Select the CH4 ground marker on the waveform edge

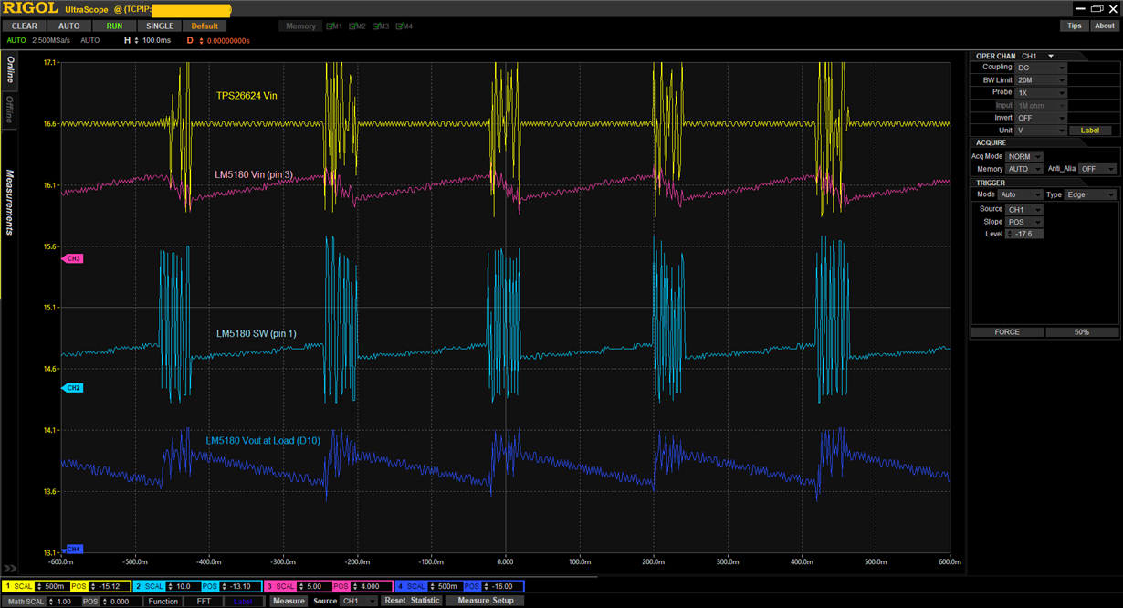point(73,549)
